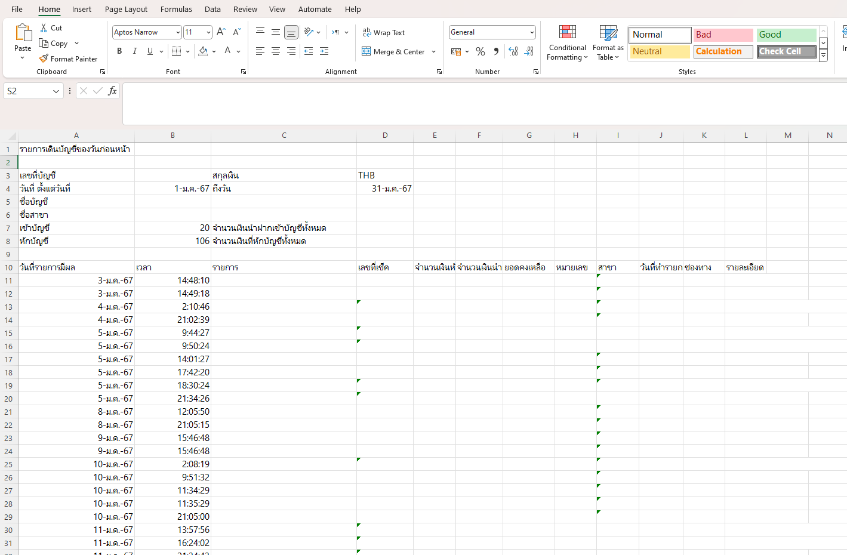Switch to Formulas tab
This screenshot has height=555, width=847.
(x=176, y=9)
